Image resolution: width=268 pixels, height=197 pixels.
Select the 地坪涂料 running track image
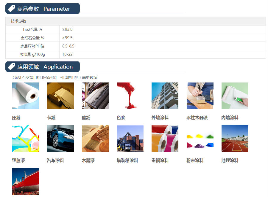pos(235,139)
